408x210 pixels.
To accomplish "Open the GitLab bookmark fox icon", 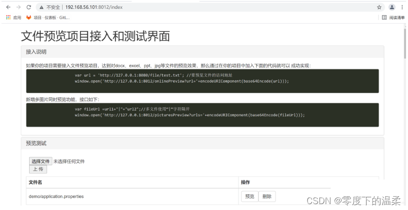I will [x=29, y=17].
